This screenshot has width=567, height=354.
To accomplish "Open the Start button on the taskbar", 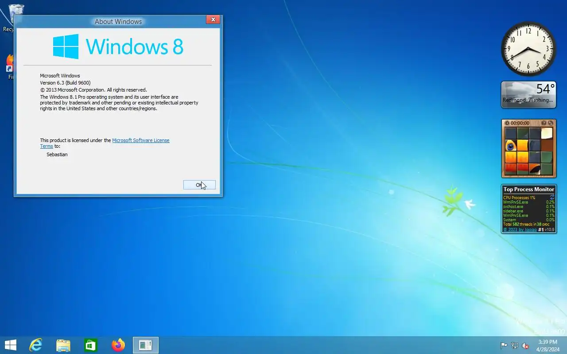I will [10, 345].
